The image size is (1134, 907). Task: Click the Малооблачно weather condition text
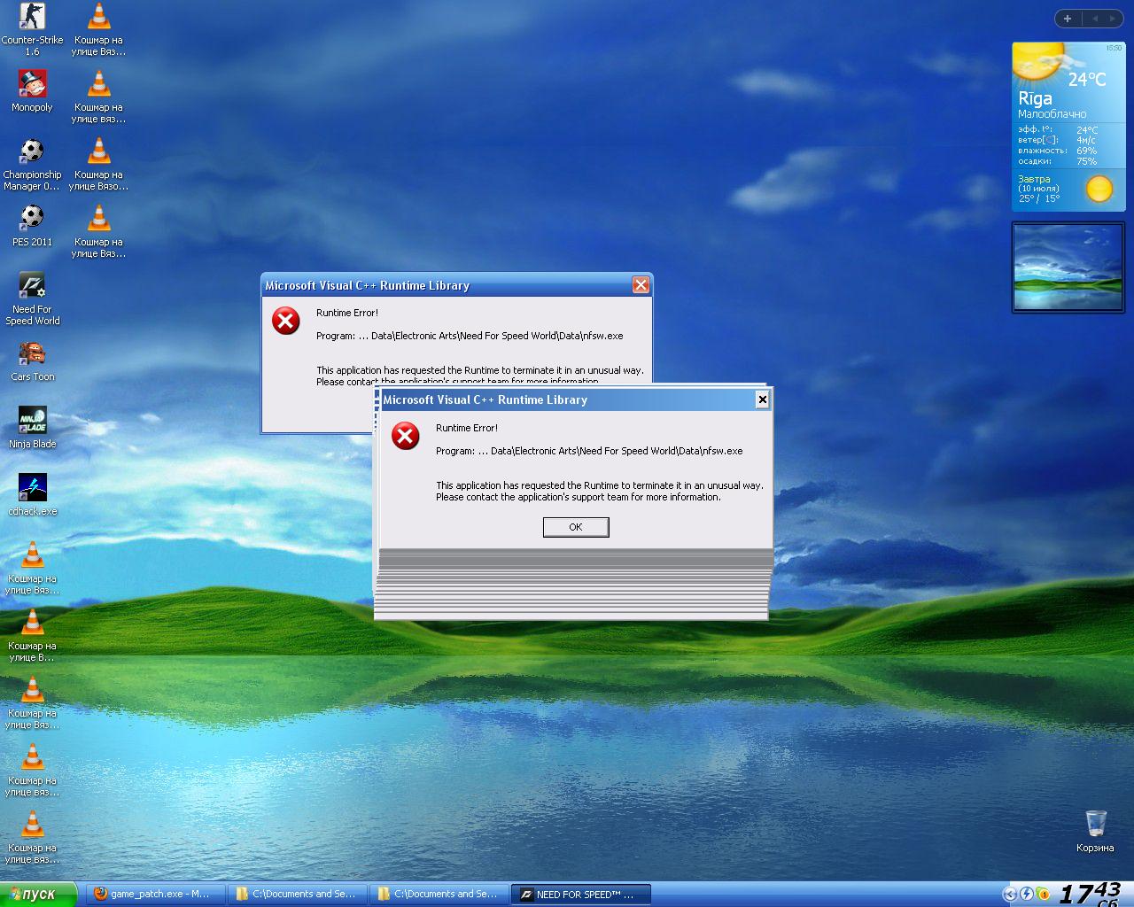(x=1052, y=114)
